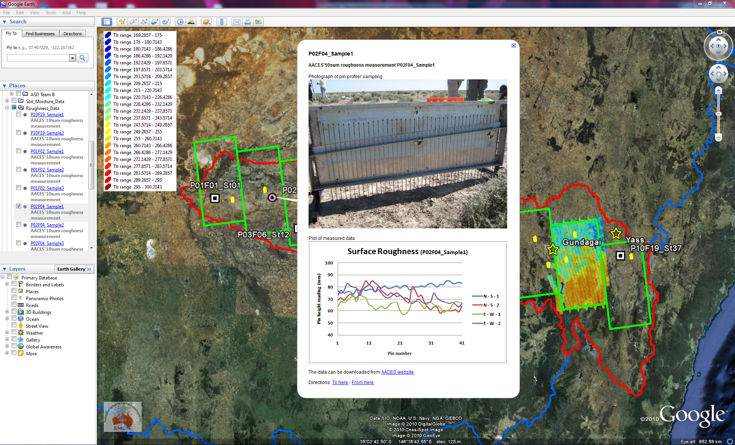Click the ruler measurement tool icon
The width and height of the screenshot is (735, 445).
point(222,22)
